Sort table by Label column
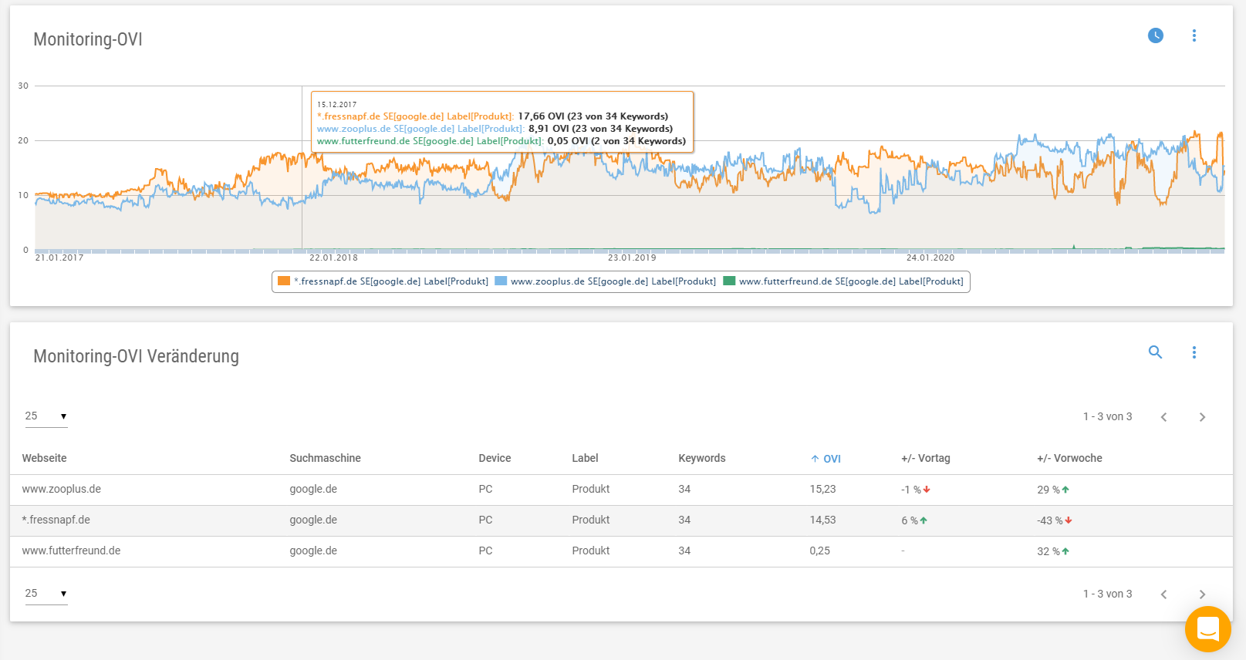This screenshot has height=660, width=1246. click(x=585, y=458)
